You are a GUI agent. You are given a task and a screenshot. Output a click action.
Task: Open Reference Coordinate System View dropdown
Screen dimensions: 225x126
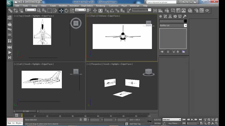coord(80,10)
